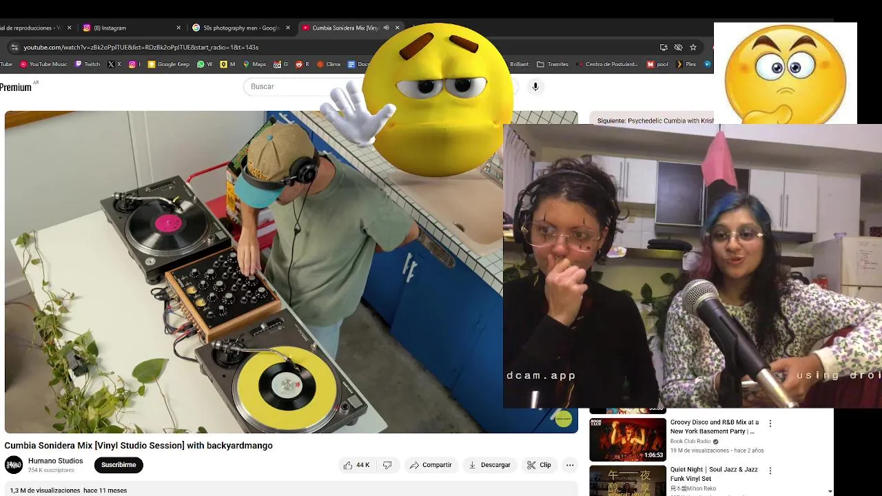The height and width of the screenshot is (496, 882).
Task: Open Instagram bookmark in bookmarks bar
Action: click(134, 64)
